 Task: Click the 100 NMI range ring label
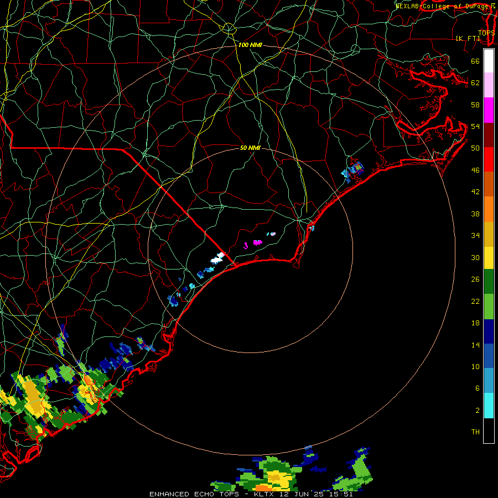pyautogui.click(x=250, y=45)
